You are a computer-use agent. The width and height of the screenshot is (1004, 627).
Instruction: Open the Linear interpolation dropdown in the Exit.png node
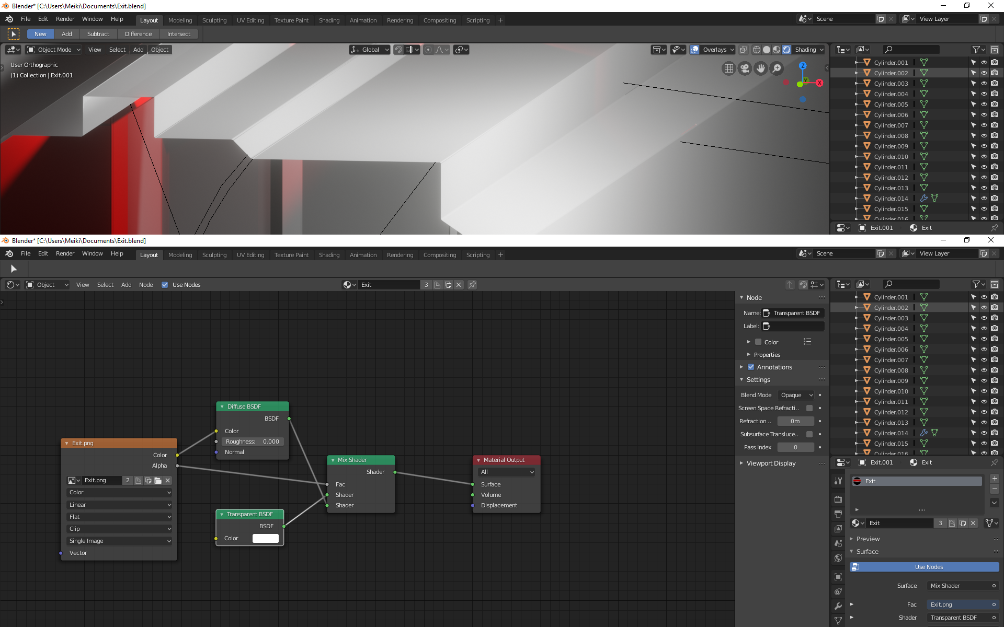120,505
